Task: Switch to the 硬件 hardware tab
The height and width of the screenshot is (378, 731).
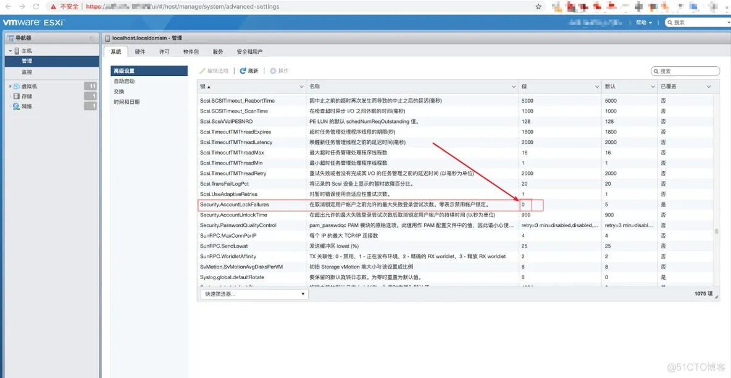Action: (x=140, y=52)
